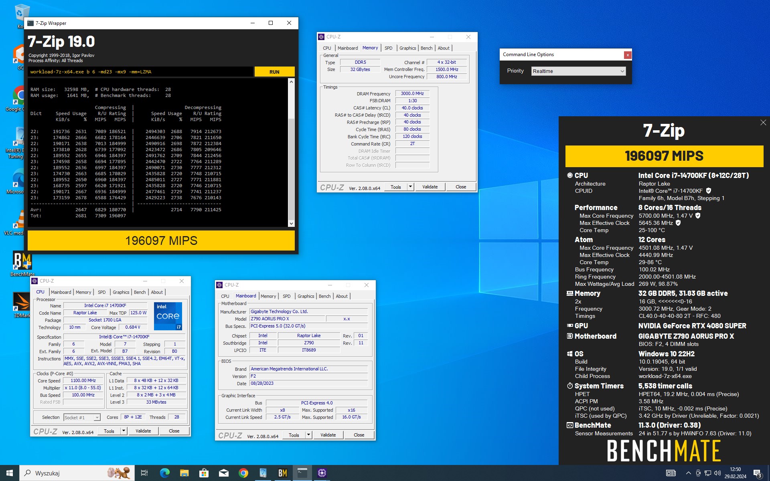Close the BenchMate 7-Zip result panel
Screen dimensions: 770x481
763,123
